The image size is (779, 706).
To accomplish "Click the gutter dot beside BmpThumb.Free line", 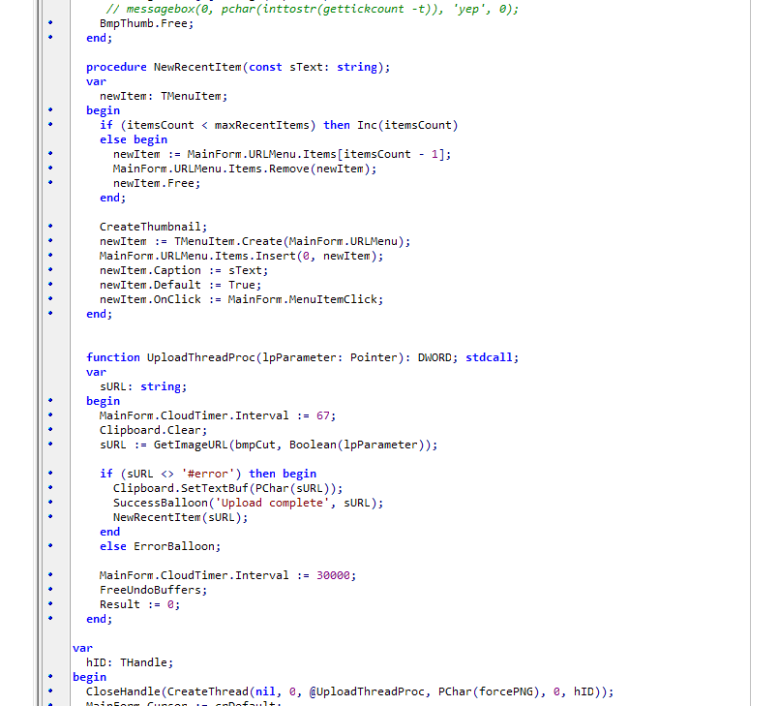I will point(50,22).
